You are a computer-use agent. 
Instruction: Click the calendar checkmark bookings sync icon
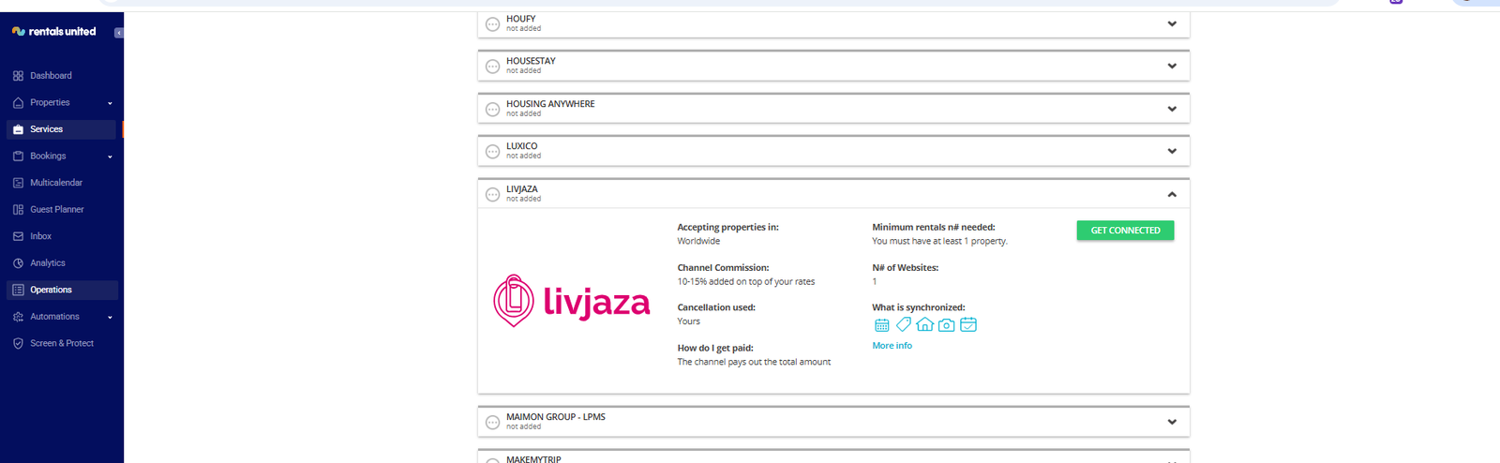pos(968,324)
